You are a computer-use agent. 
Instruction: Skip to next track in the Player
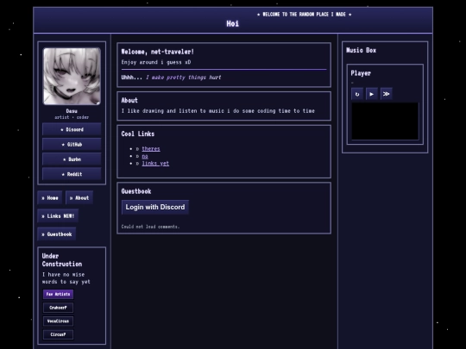(x=386, y=94)
